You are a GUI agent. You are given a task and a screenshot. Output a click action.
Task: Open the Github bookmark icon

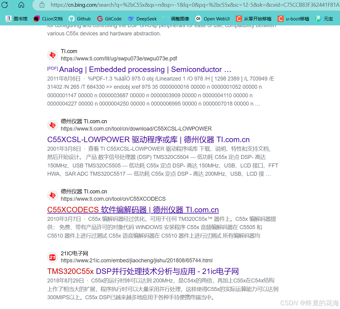coord(72,19)
